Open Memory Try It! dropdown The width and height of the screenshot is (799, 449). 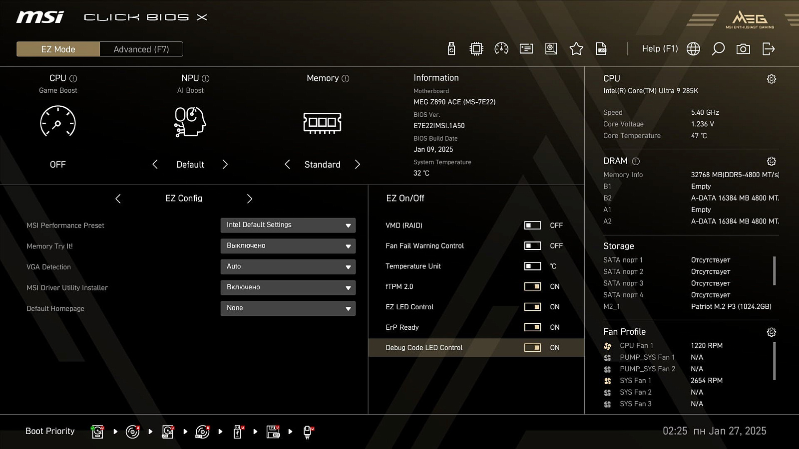point(288,246)
